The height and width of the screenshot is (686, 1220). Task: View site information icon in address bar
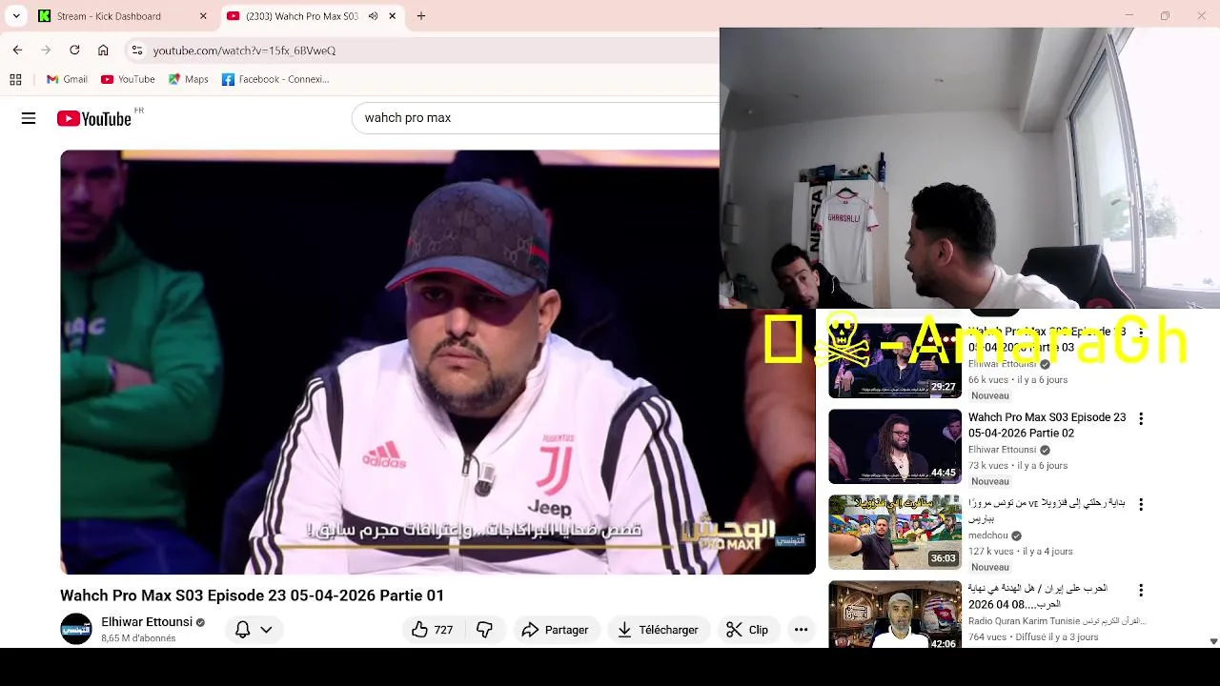[x=137, y=50]
